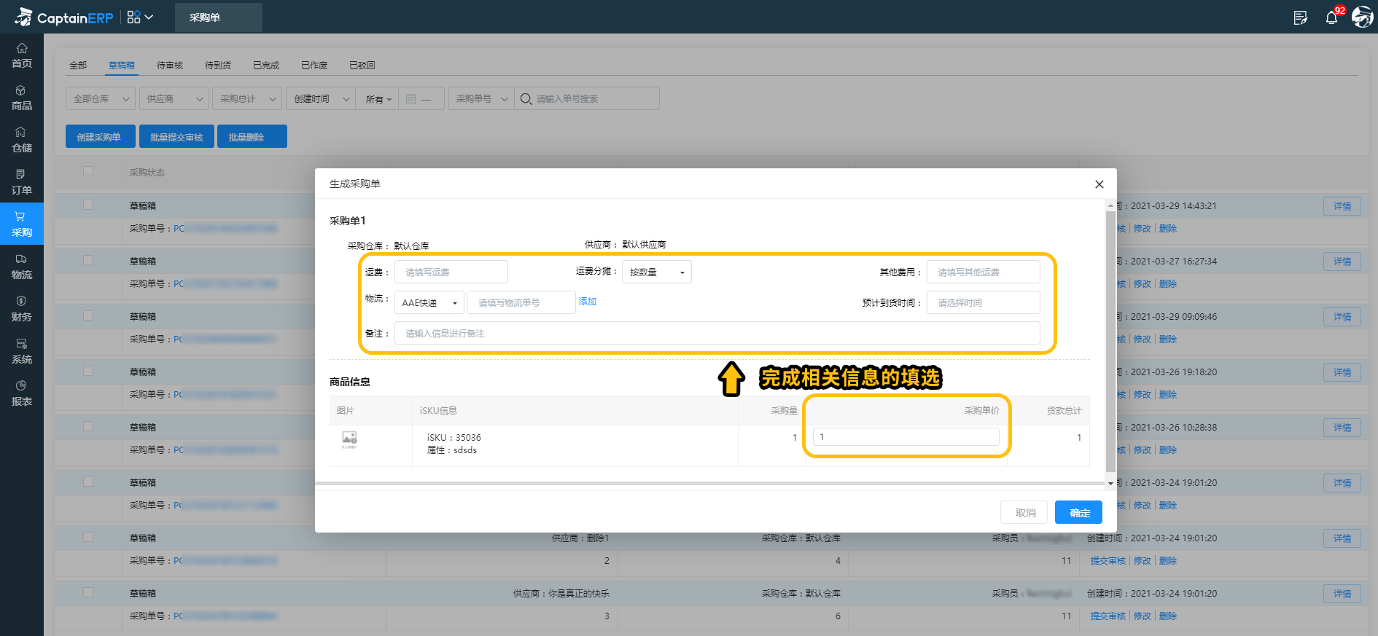The height and width of the screenshot is (636, 1378).
Task: Open the 物流 logistics sidebar icon
Action: pyautogui.click(x=22, y=267)
